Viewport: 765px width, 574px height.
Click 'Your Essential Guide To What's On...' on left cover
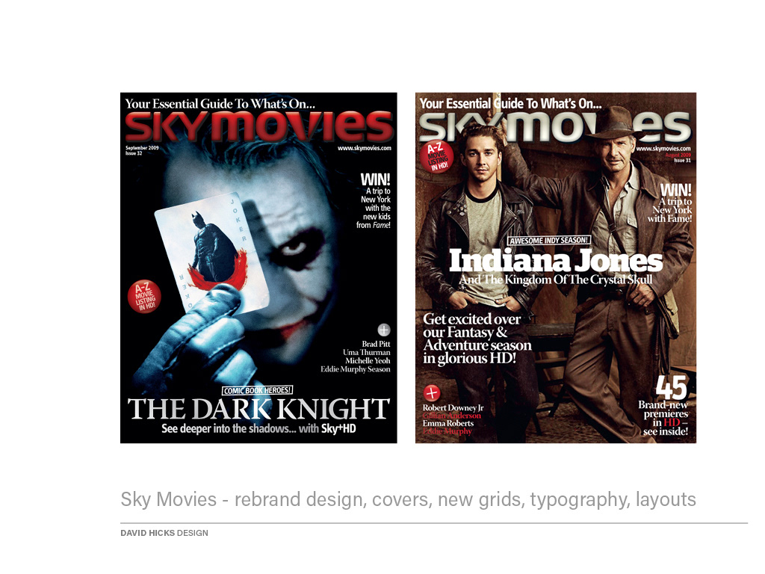point(220,103)
